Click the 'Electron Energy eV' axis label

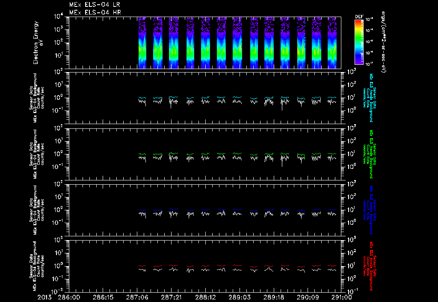click(x=38, y=43)
